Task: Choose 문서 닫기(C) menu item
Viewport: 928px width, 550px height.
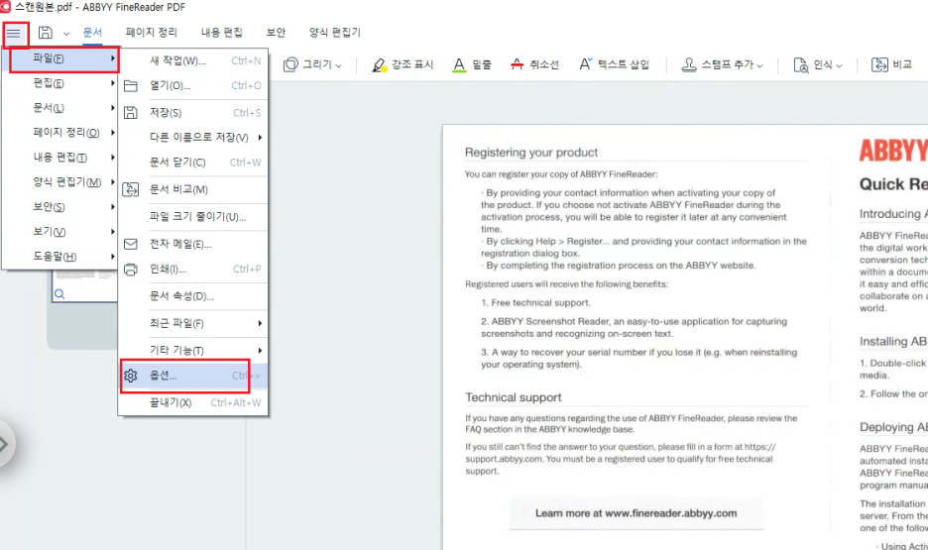Action: 193,163
